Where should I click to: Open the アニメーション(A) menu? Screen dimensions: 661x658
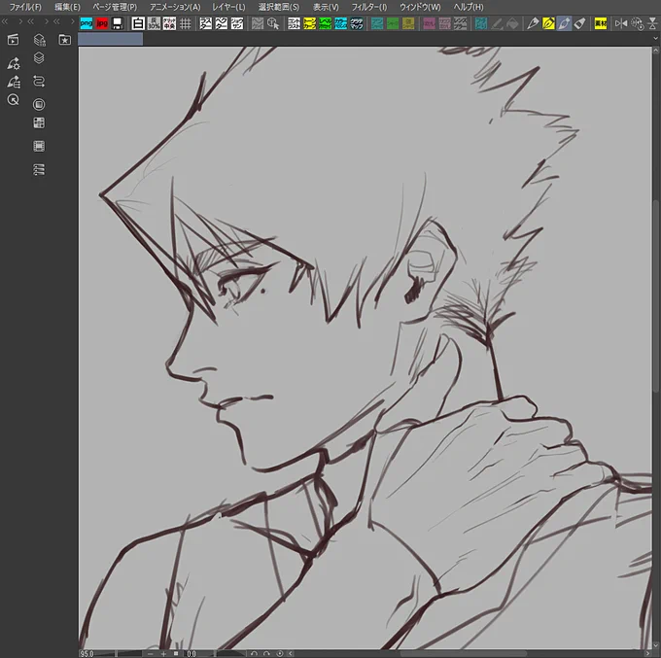175,7
